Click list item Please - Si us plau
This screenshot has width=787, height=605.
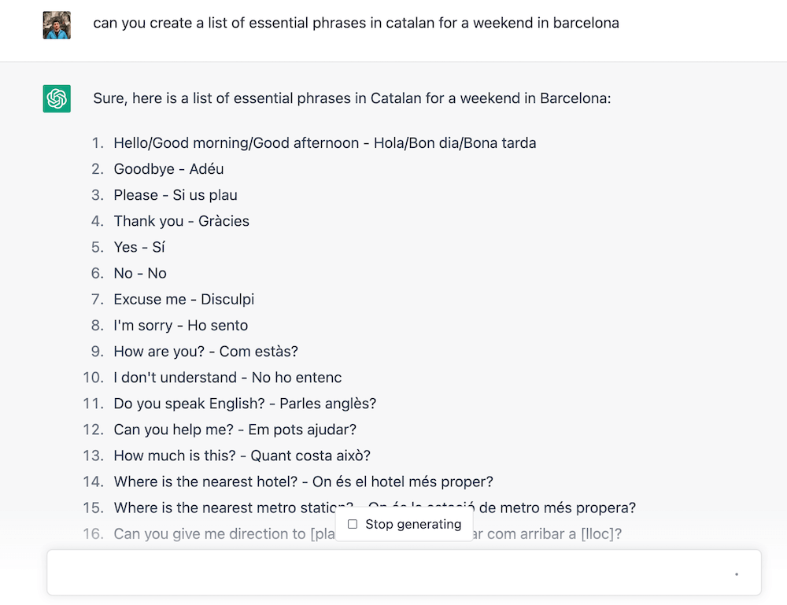tap(176, 195)
